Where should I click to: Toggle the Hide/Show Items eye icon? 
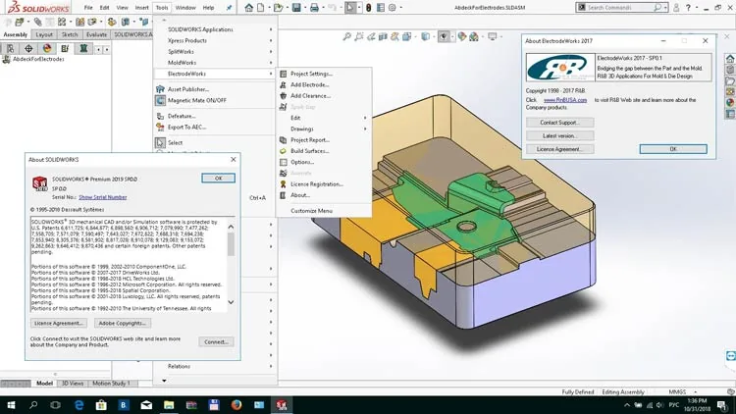pyautogui.click(x=444, y=36)
